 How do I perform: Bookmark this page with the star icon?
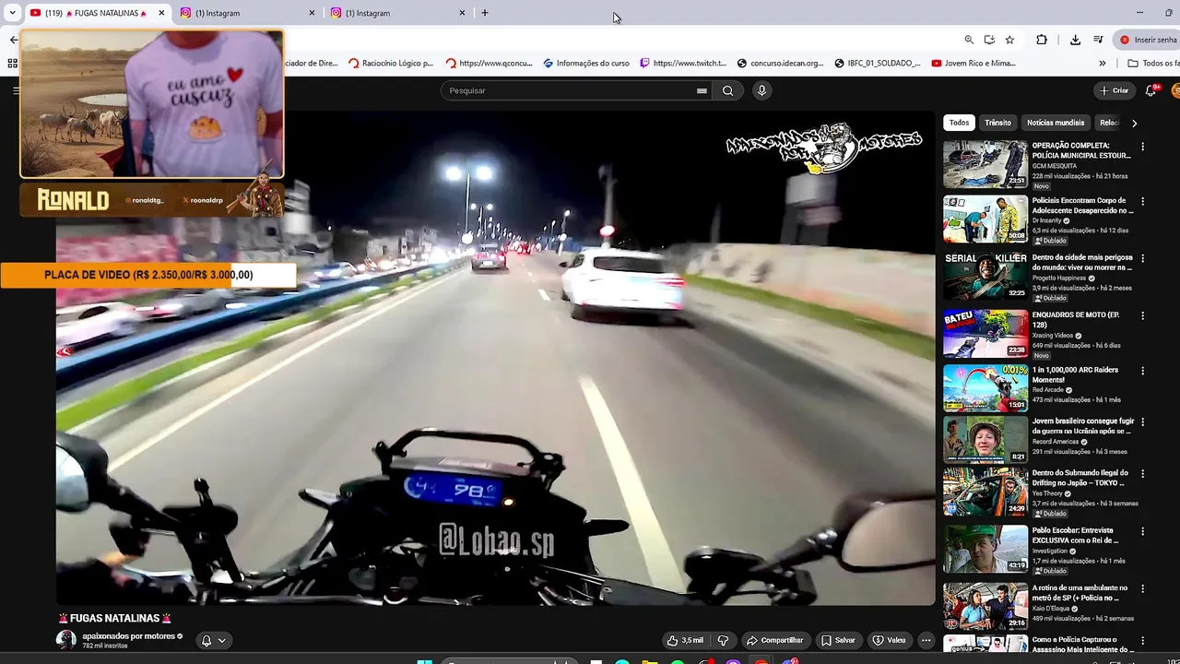[x=1009, y=40]
